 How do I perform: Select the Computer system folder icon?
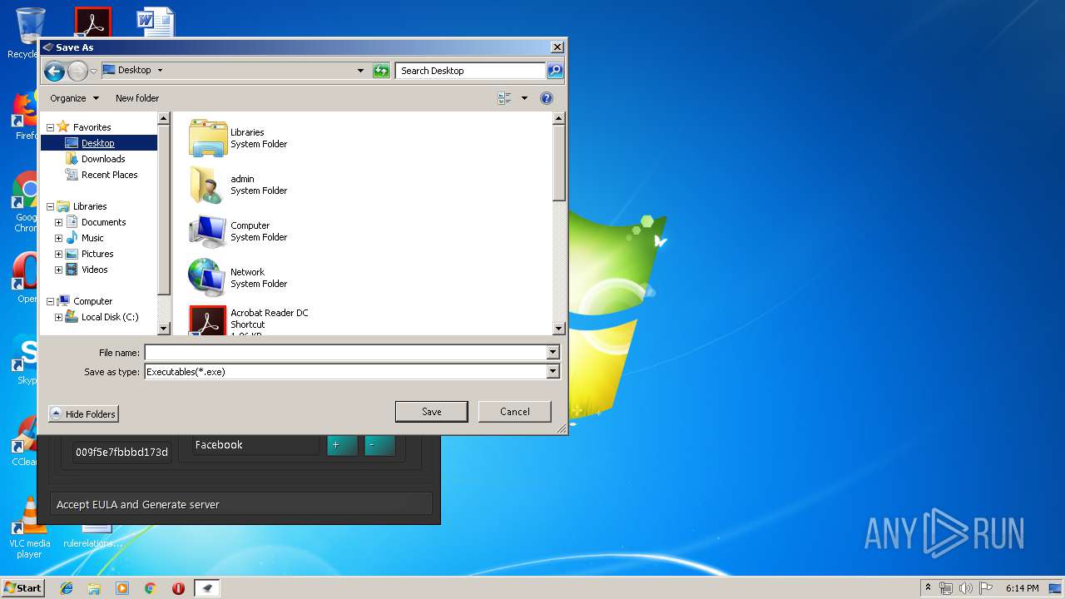[x=208, y=231]
